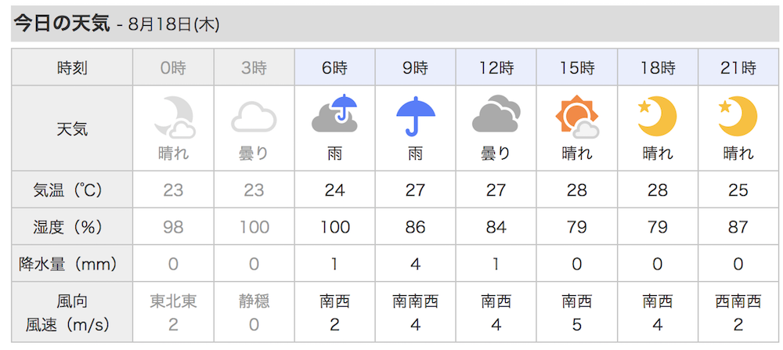Click the 東北東 wind direction cell
The image size is (783, 350).
173,301
